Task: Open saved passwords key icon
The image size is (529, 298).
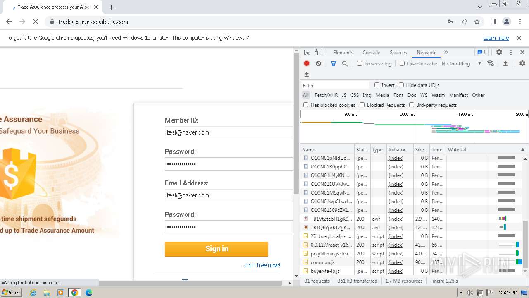Action: 450,22
